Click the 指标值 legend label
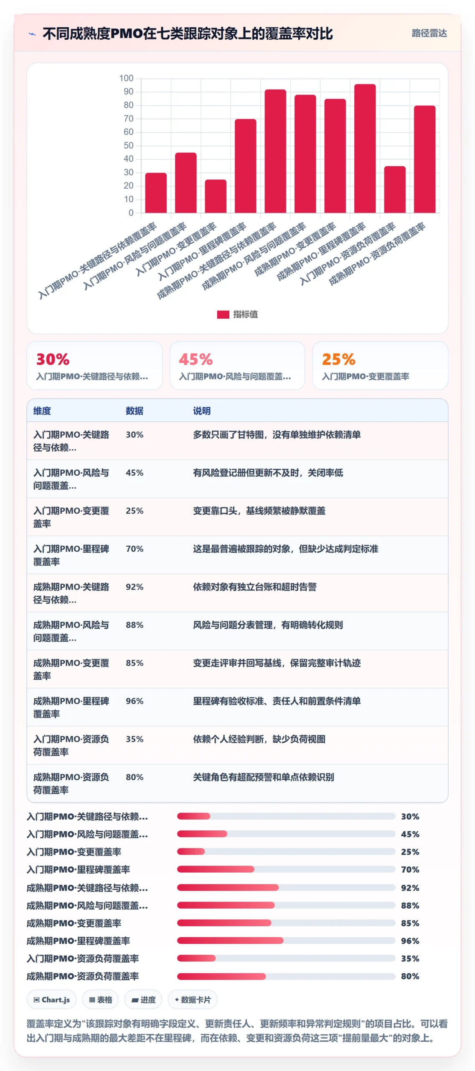The height and width of the screenshot is (1071, 475). [x=245, y=314]
